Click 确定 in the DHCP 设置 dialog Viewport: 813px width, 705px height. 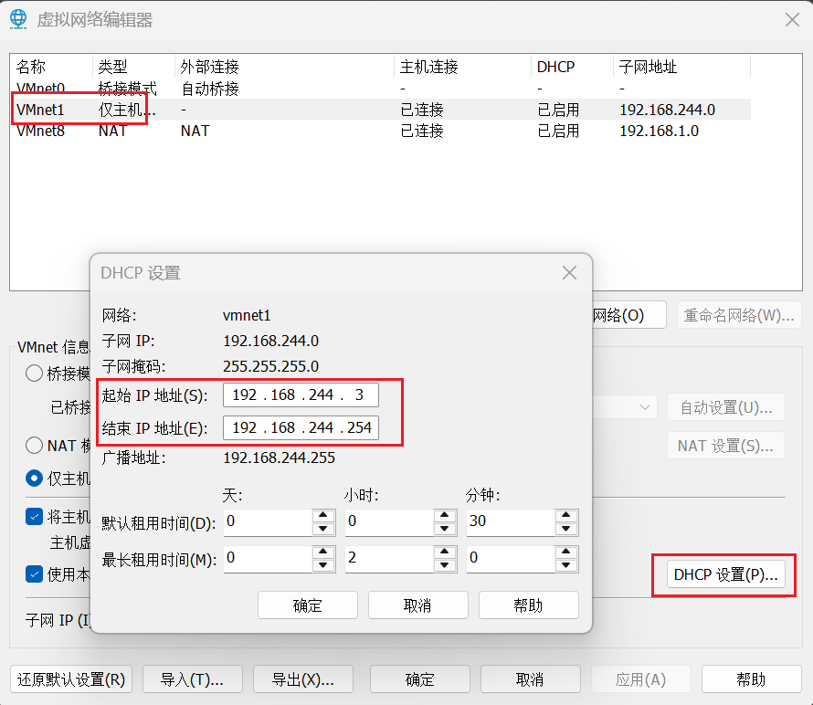pos(307,605)
